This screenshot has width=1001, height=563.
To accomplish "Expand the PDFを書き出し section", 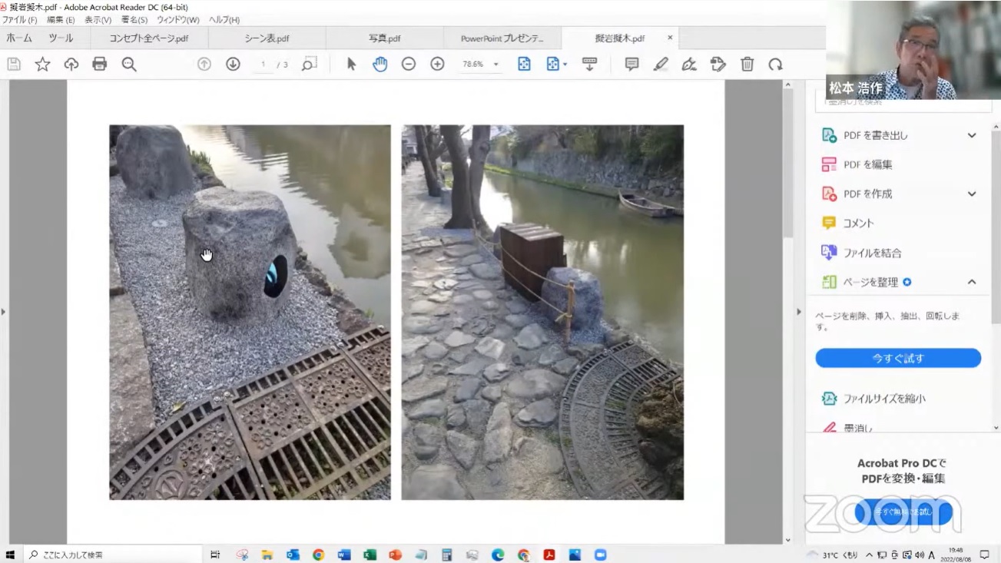I will click(x=971, y=135).
